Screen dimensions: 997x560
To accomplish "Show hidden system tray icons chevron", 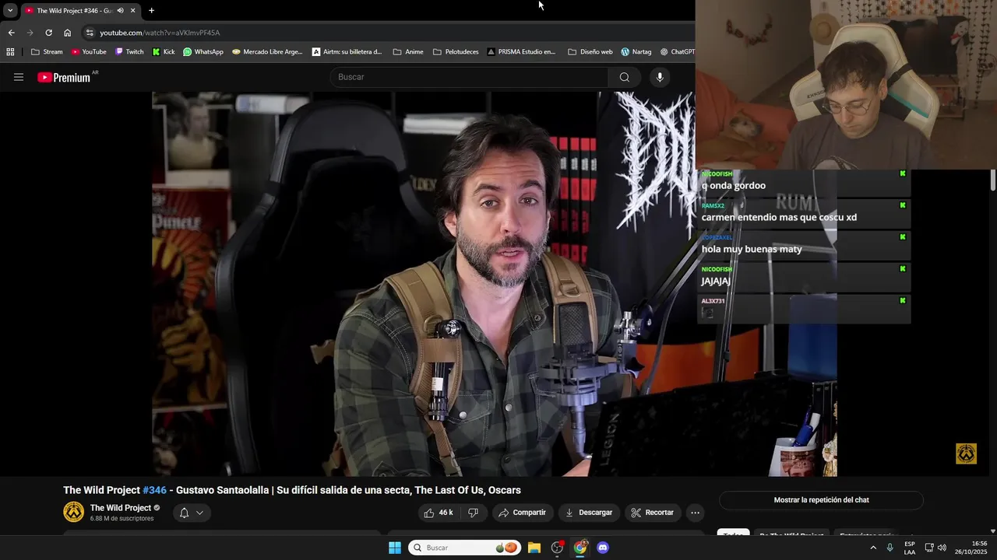I will [x=873, y=548].
